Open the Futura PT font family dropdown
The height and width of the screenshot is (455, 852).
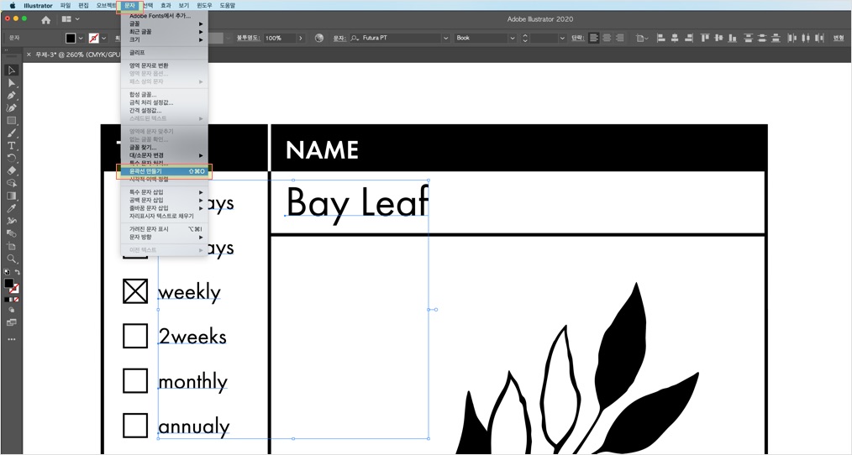click(x=445, y=38)
